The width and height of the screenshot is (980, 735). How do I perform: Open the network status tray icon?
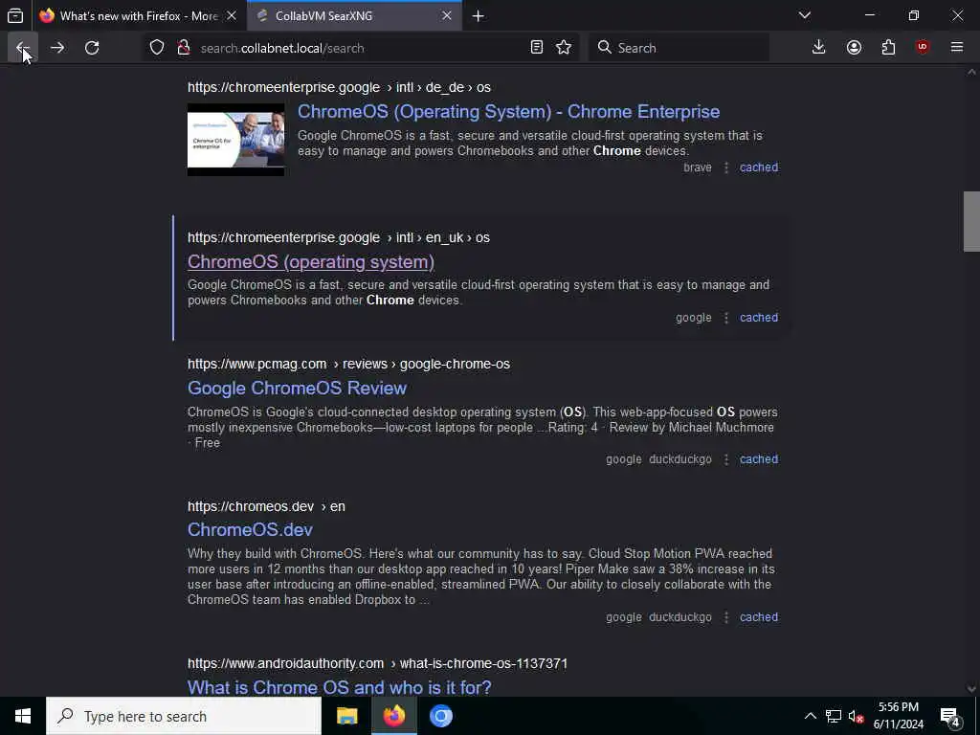[x=834, y=716]
